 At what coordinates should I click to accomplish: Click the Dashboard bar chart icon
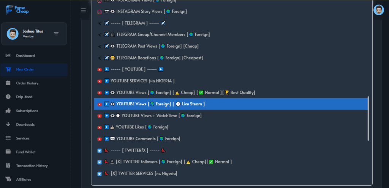(x=8, y=55)
